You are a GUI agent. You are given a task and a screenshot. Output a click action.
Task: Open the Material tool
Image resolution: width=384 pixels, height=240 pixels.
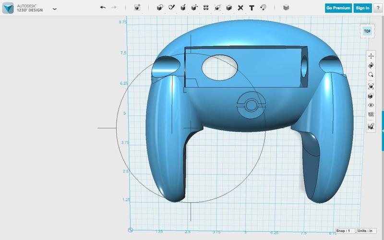click(x=286, y=8)
